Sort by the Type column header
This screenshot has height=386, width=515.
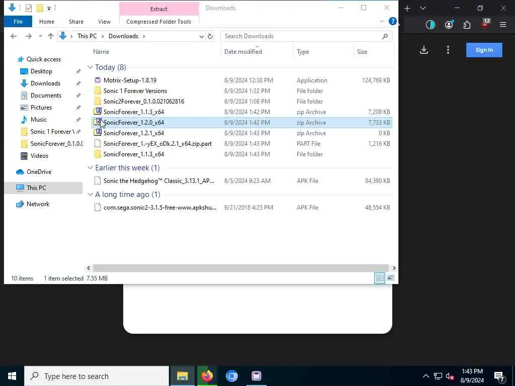tap(303, 52)
